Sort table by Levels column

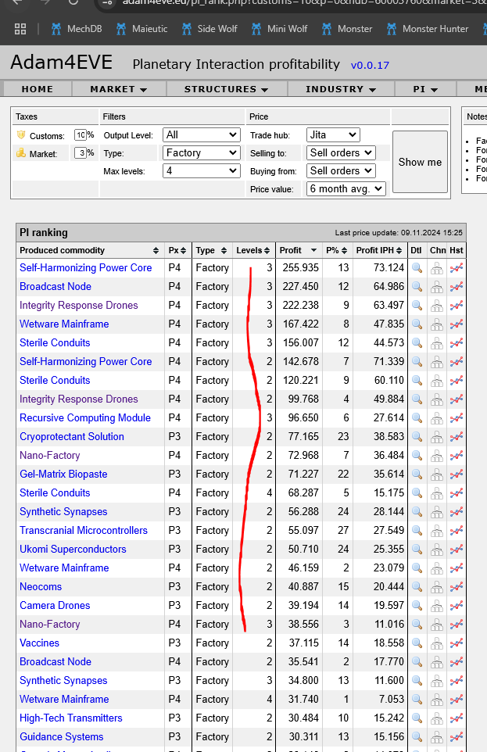pyautogui.click(x=253, y=250)
